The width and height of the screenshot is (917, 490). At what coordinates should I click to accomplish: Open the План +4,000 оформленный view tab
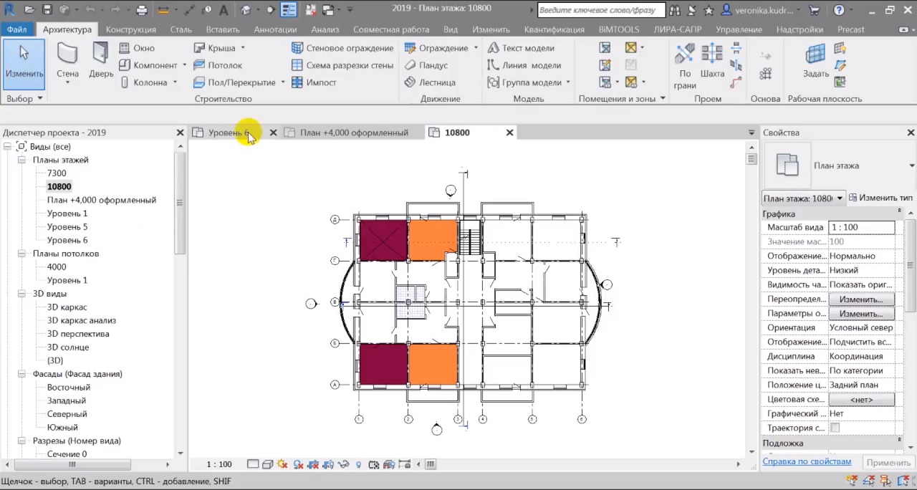[x=353, y=133]
